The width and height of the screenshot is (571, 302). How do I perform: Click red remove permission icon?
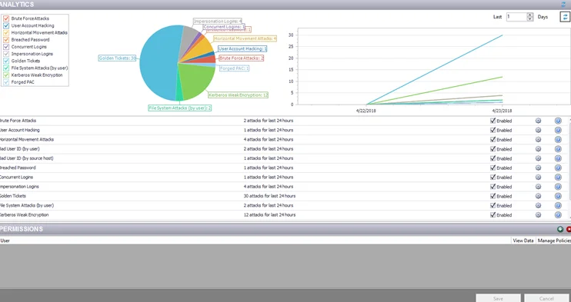point(569,229)
